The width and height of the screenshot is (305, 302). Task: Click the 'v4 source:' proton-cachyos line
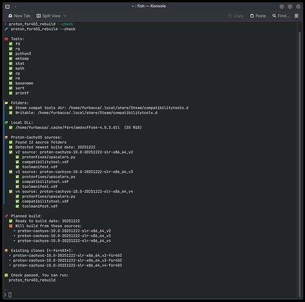tap(74, 191)
